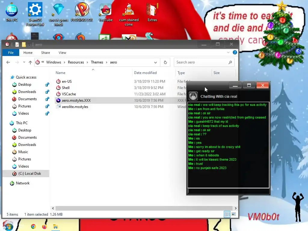This screenshot has width=308, height=231.
Task: Open uncut gems hindi desktop icon
Action: tap(58, 14)
